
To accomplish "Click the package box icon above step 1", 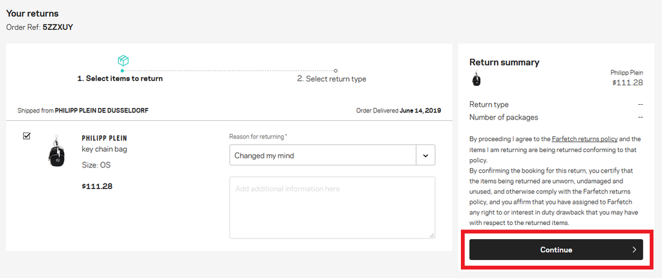I will pos(123,60).
